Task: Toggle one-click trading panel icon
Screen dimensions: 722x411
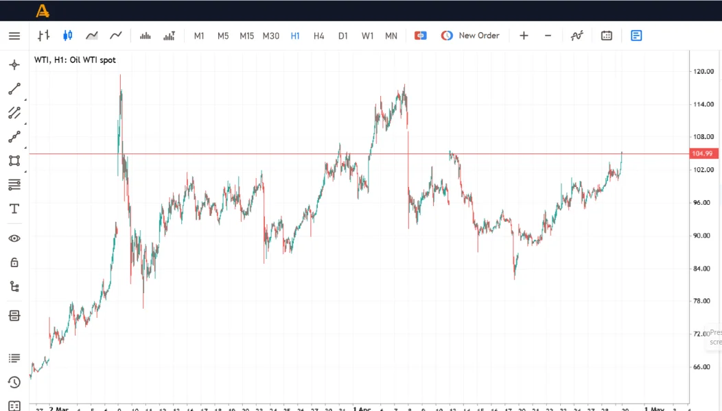Action: coord(421,36)
